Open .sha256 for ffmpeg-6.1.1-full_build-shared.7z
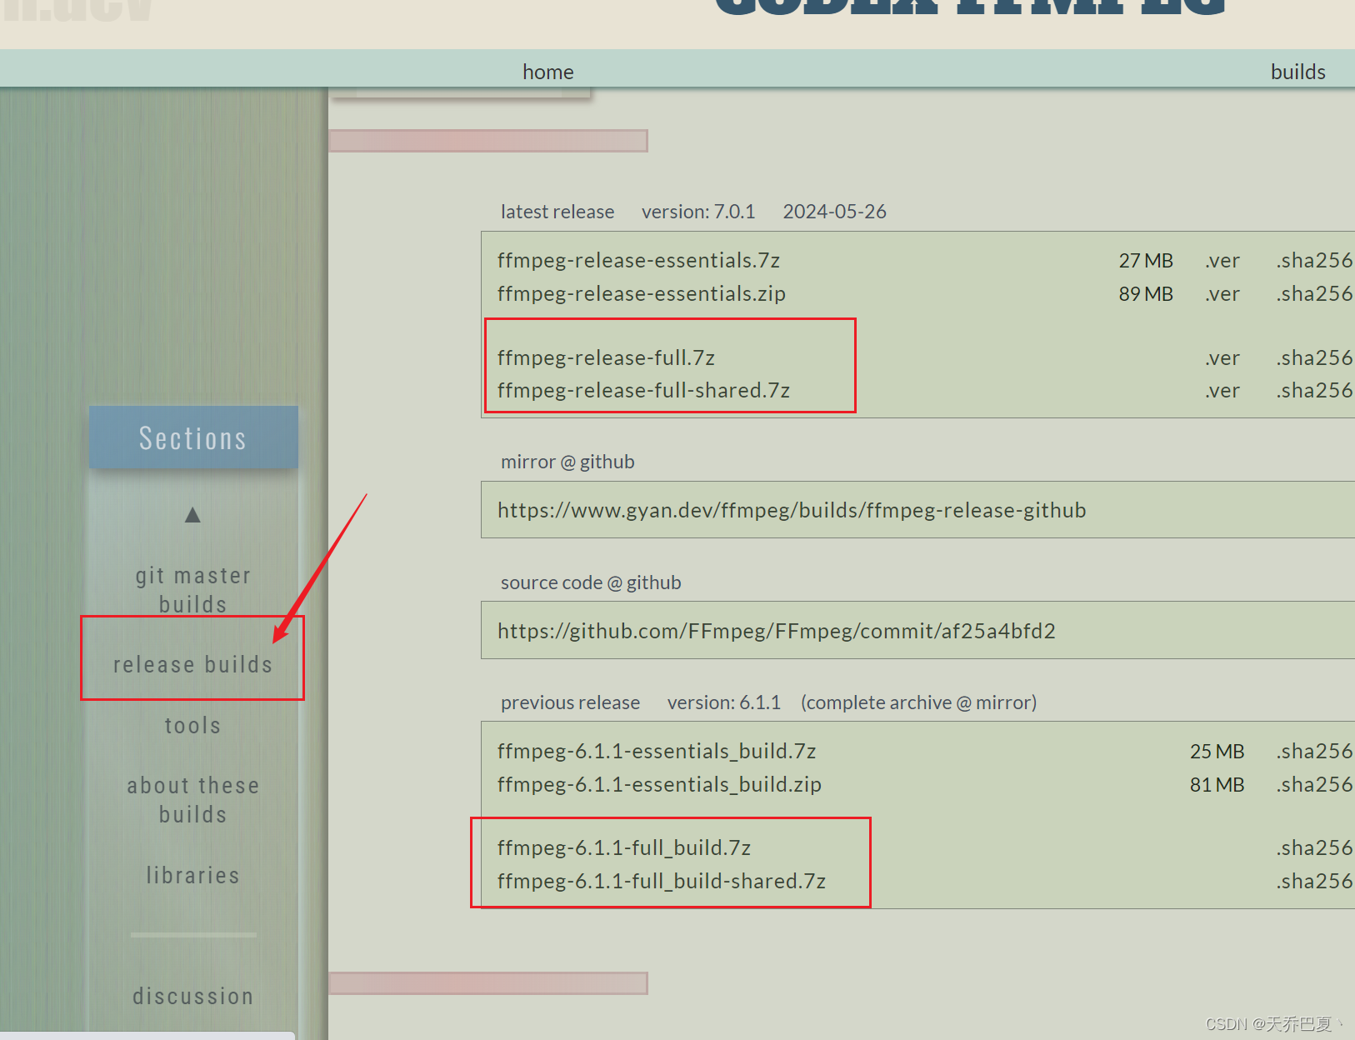 tap(1314, 882)
